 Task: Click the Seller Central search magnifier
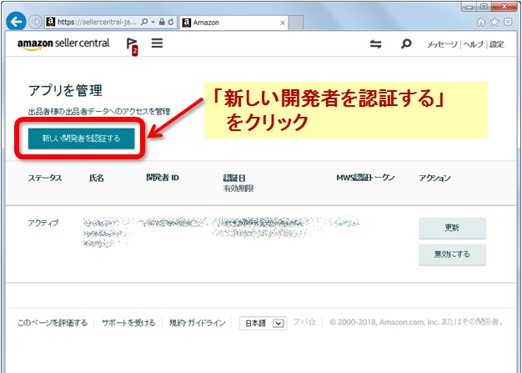406,44
